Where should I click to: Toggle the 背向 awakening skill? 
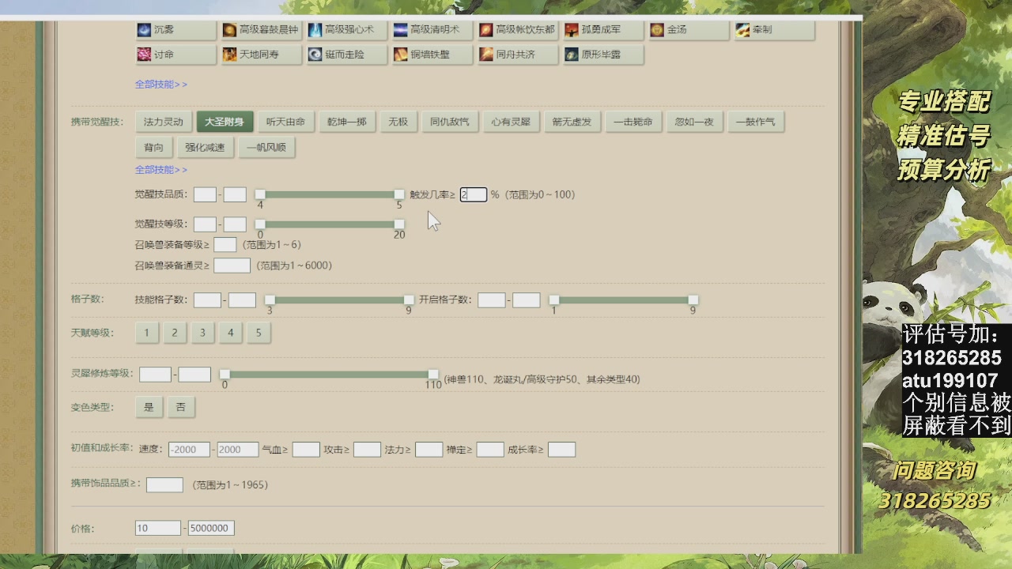(154, 147)
